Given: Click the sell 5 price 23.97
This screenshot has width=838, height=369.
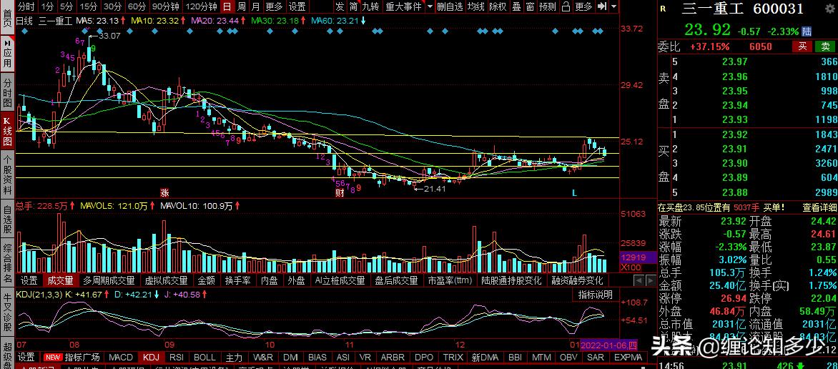Looking at the screenshot, I should tap(734, 62).
